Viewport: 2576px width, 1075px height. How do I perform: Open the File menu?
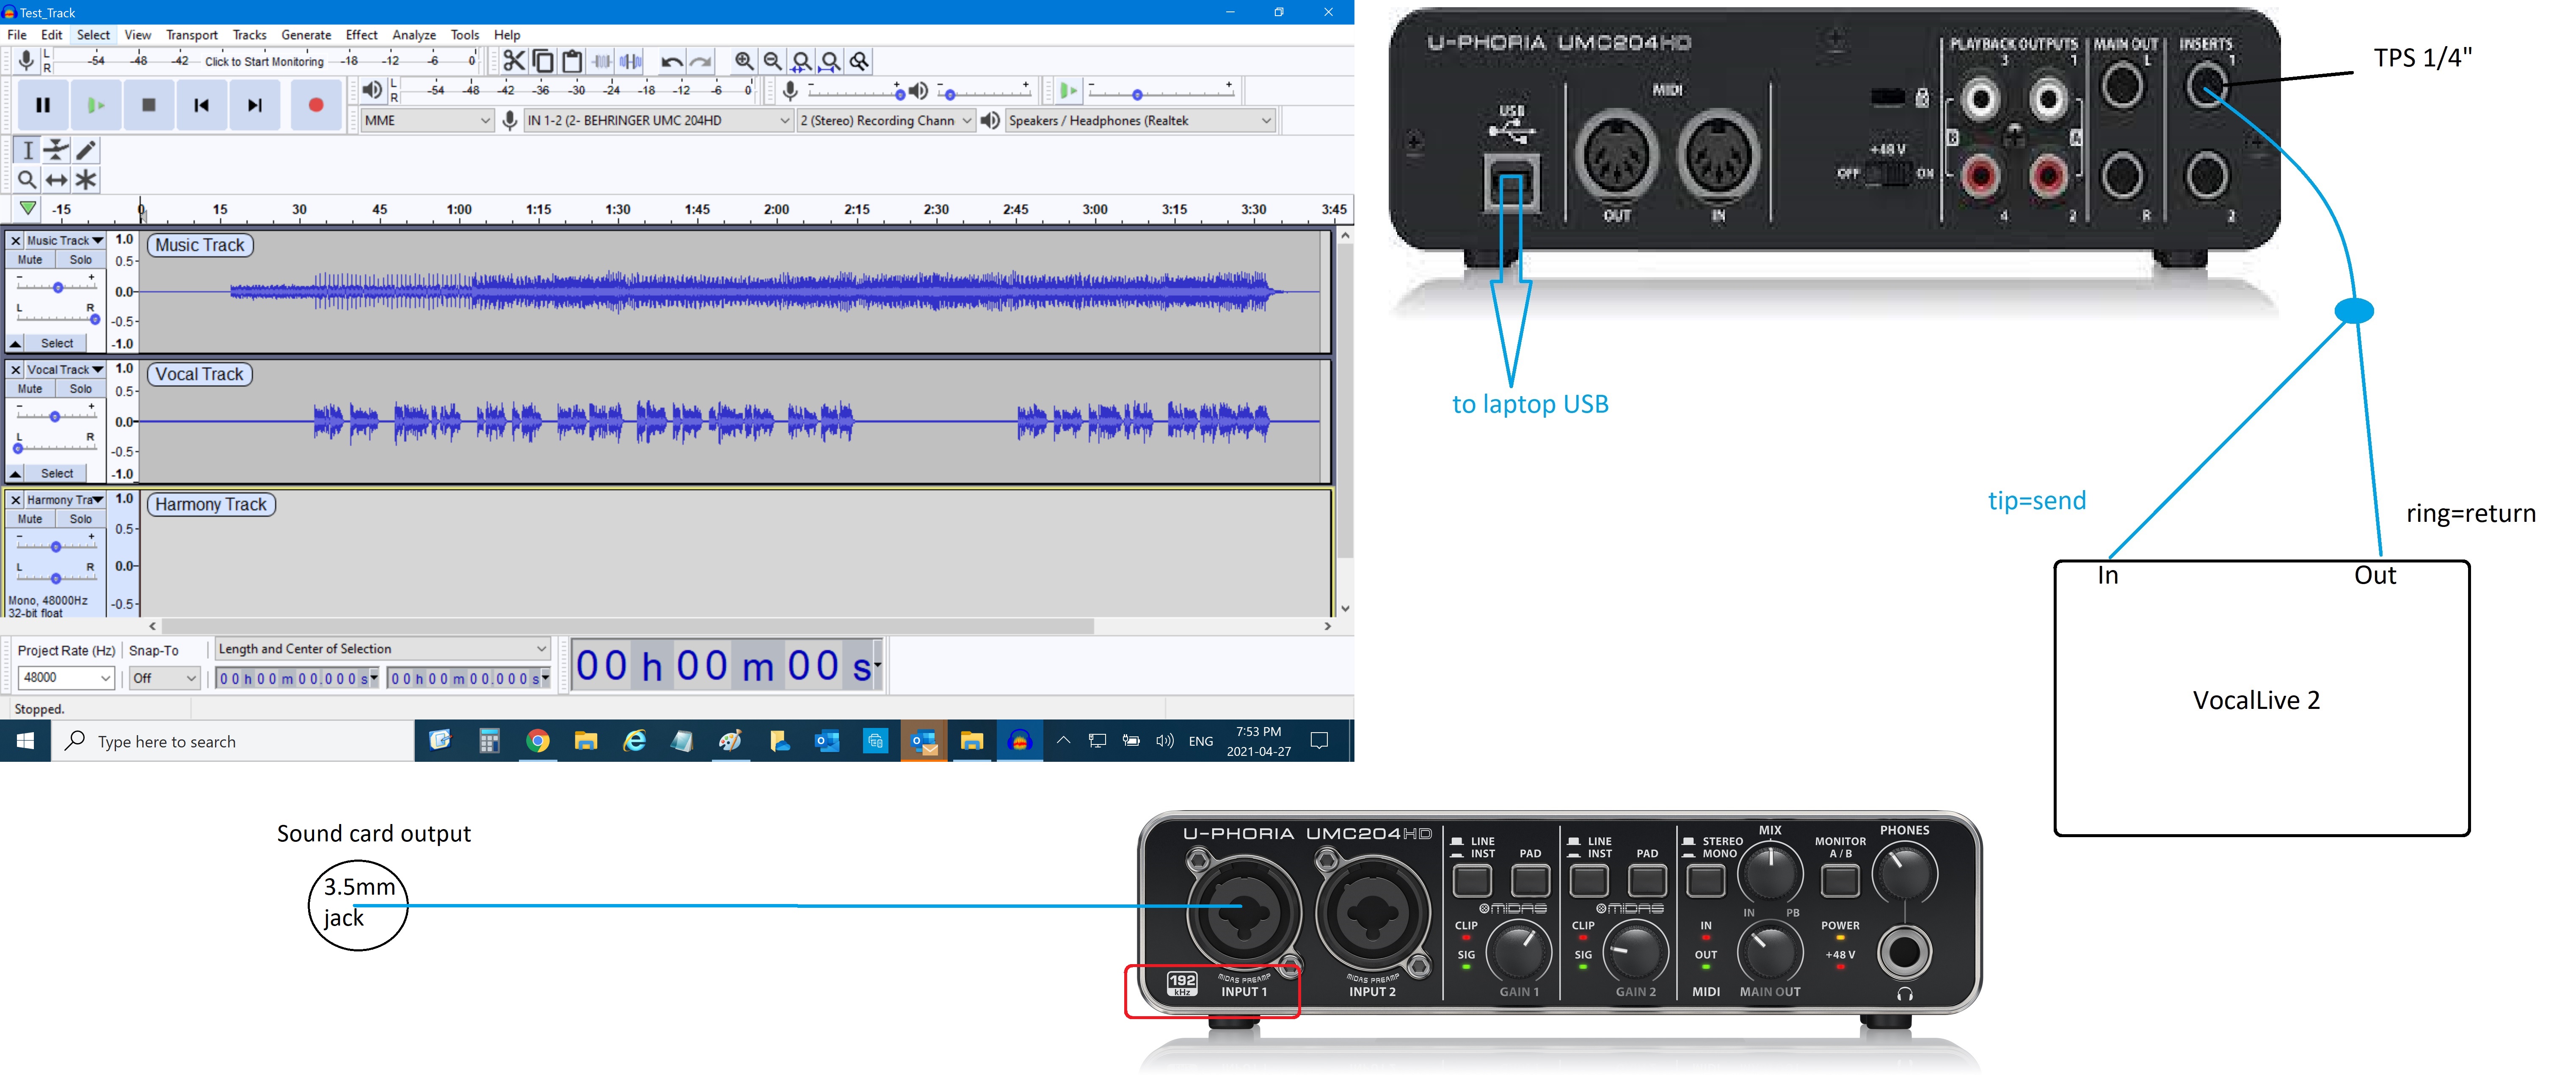click(17, 35)
